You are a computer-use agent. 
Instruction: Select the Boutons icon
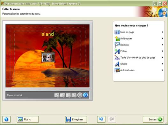pyautogui.click(x=117, y=45)
